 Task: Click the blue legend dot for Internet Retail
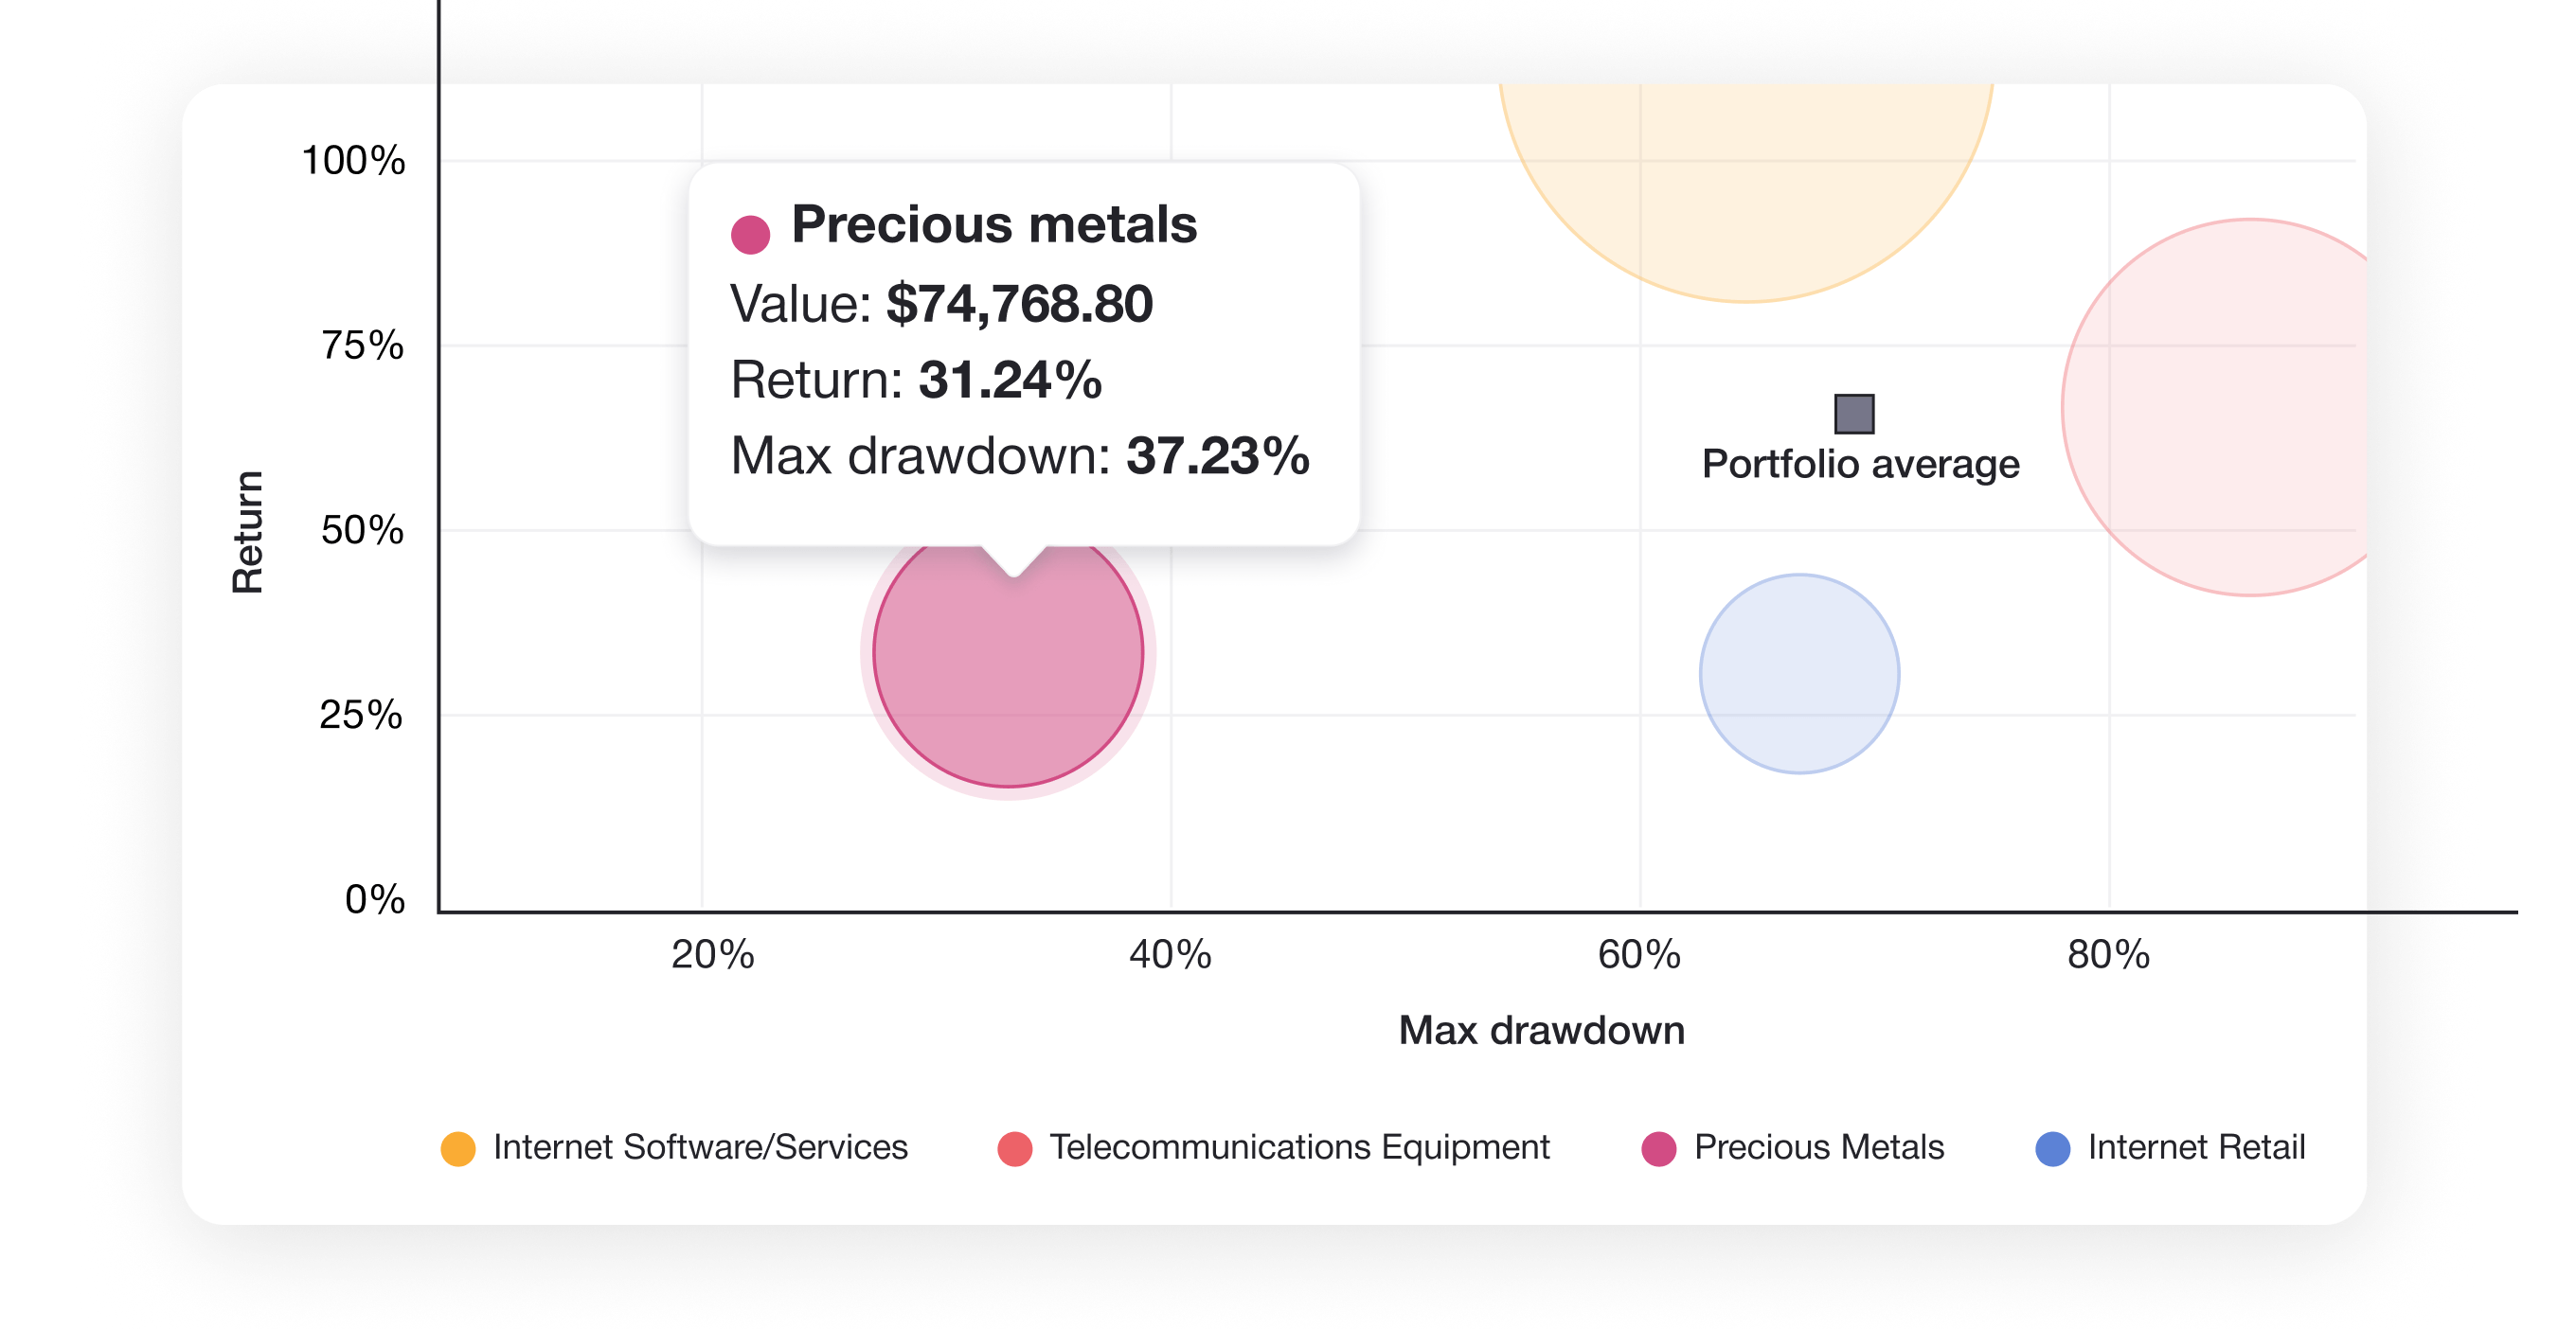tap(2052, 1148)
